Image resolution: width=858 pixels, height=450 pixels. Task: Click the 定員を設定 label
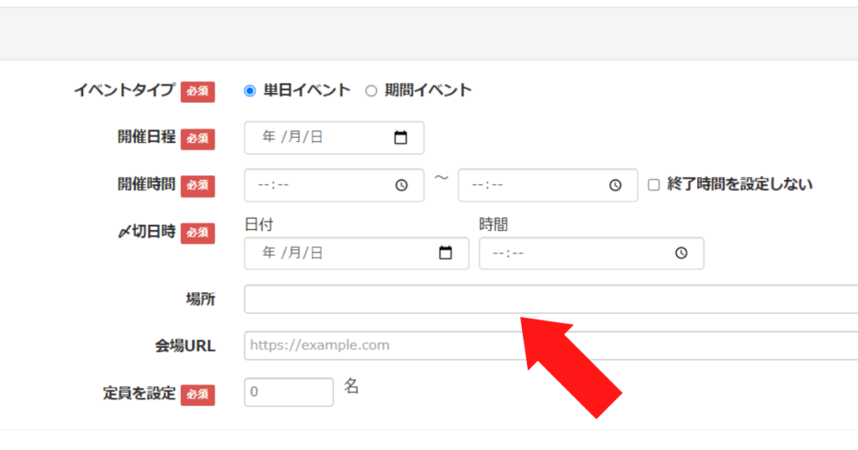tap(139, 393)
